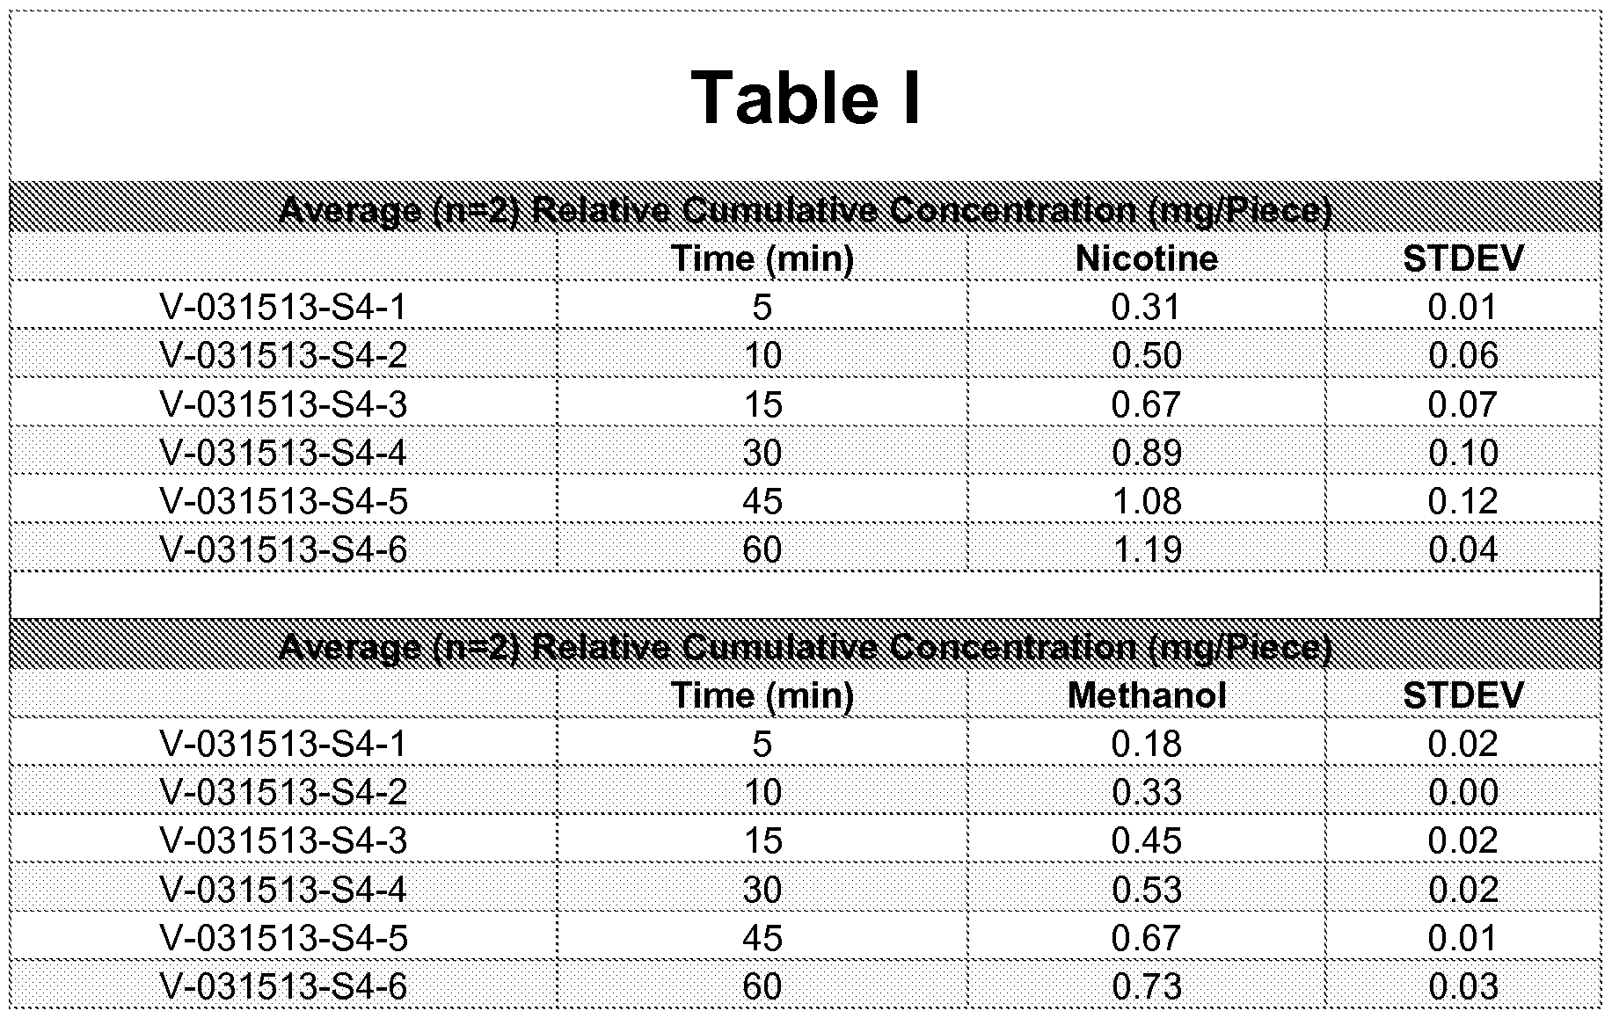Select the STDEV value 0.10 cell

pos(1462,453)
